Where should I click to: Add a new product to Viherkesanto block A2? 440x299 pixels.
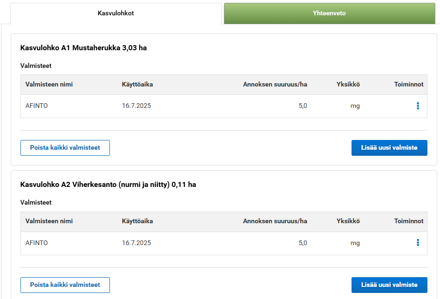point(389,285)
